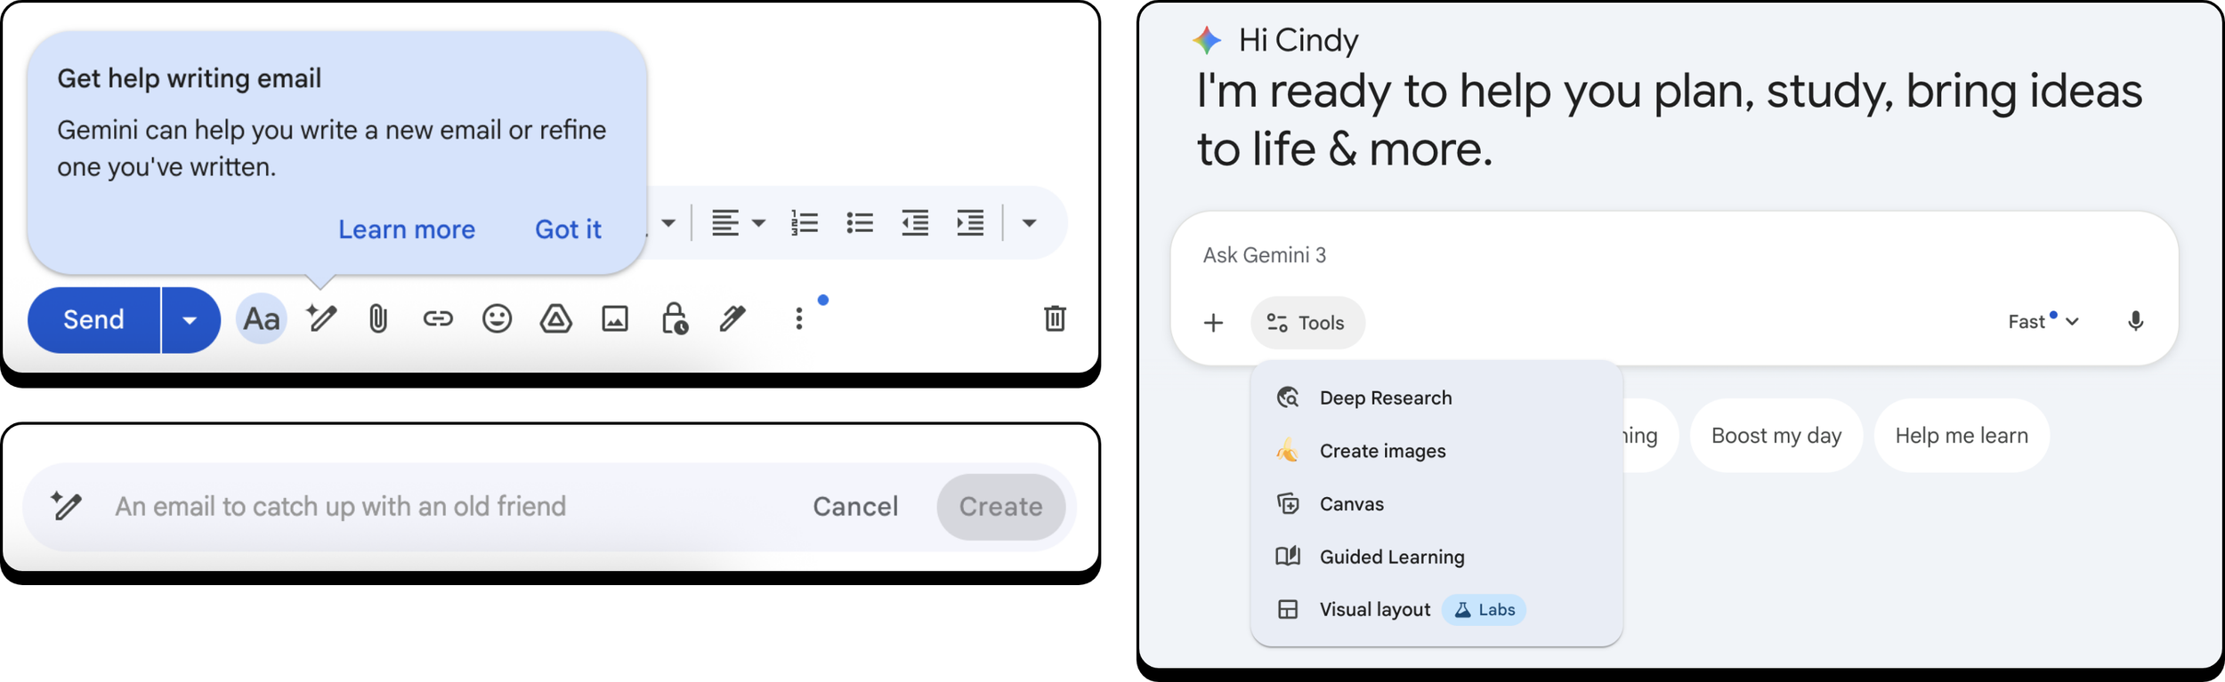Expand more formatting options arrow

1029,223
